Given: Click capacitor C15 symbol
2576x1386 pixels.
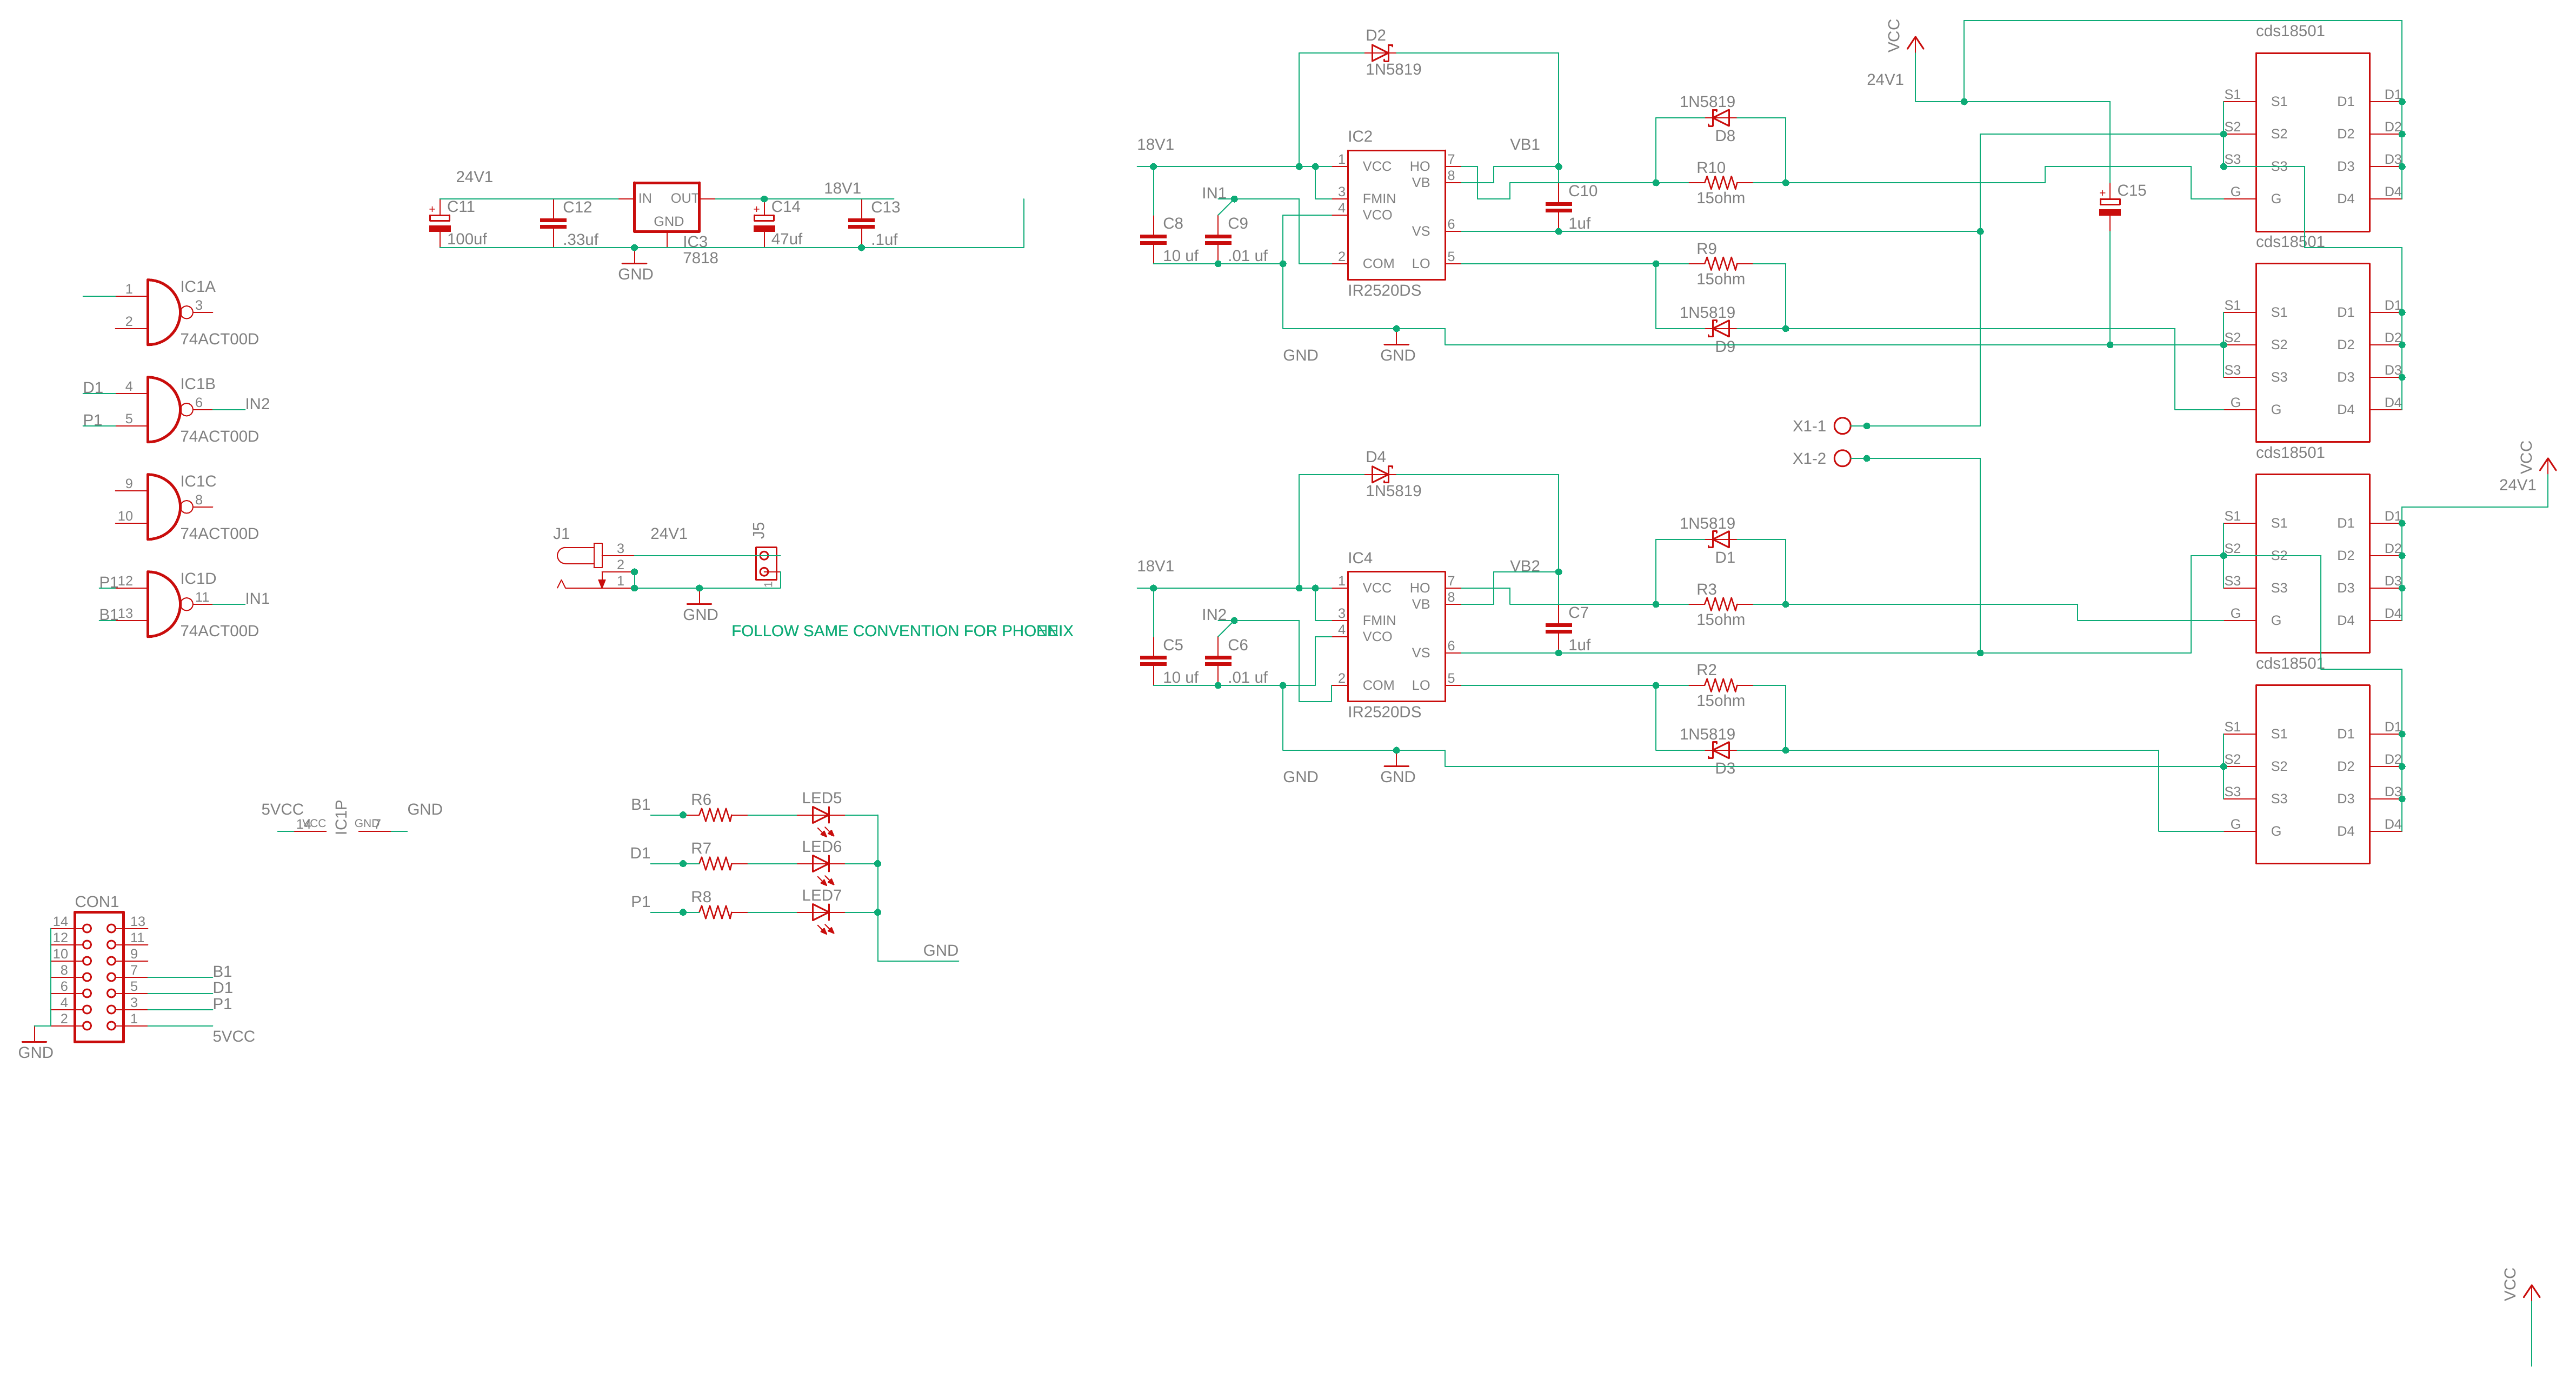Looking at the screenshot, I should [x=2109, y=207].
